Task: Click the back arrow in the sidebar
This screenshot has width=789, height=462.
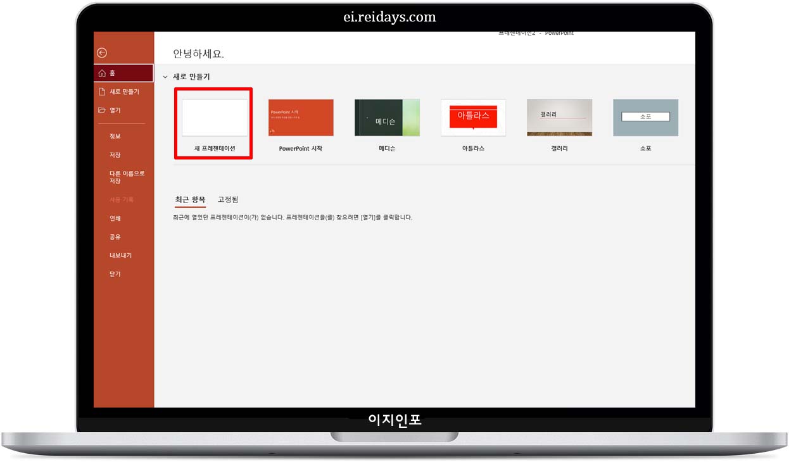Action: [x=102, y=53]
